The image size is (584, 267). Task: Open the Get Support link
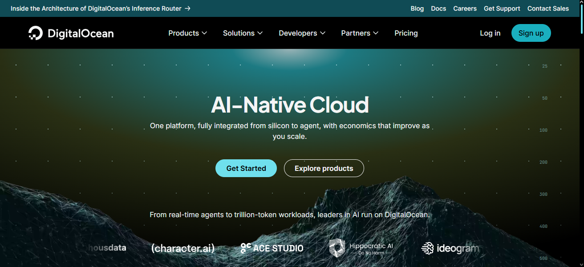point(502,8)
